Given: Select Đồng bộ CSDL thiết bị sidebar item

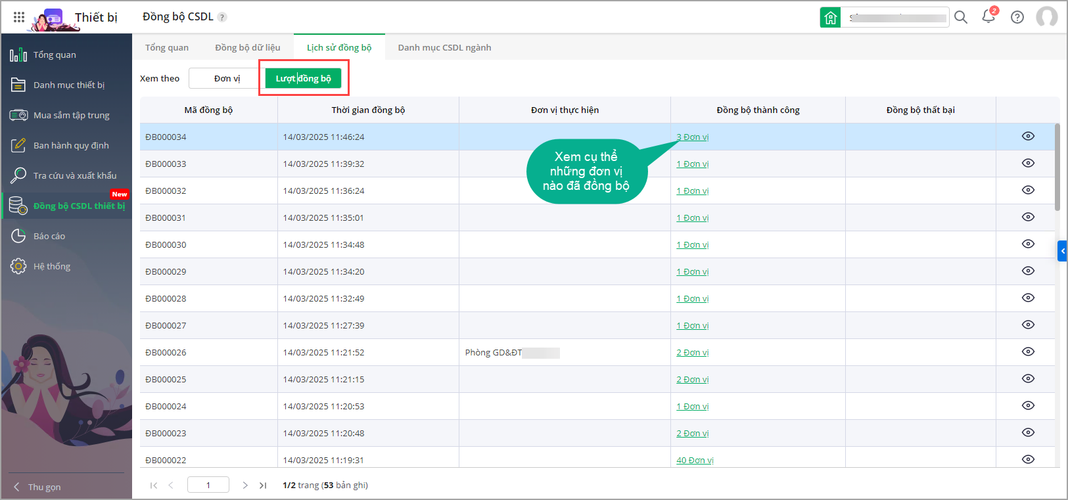Looking at the screenshot, I should (66, 206).
